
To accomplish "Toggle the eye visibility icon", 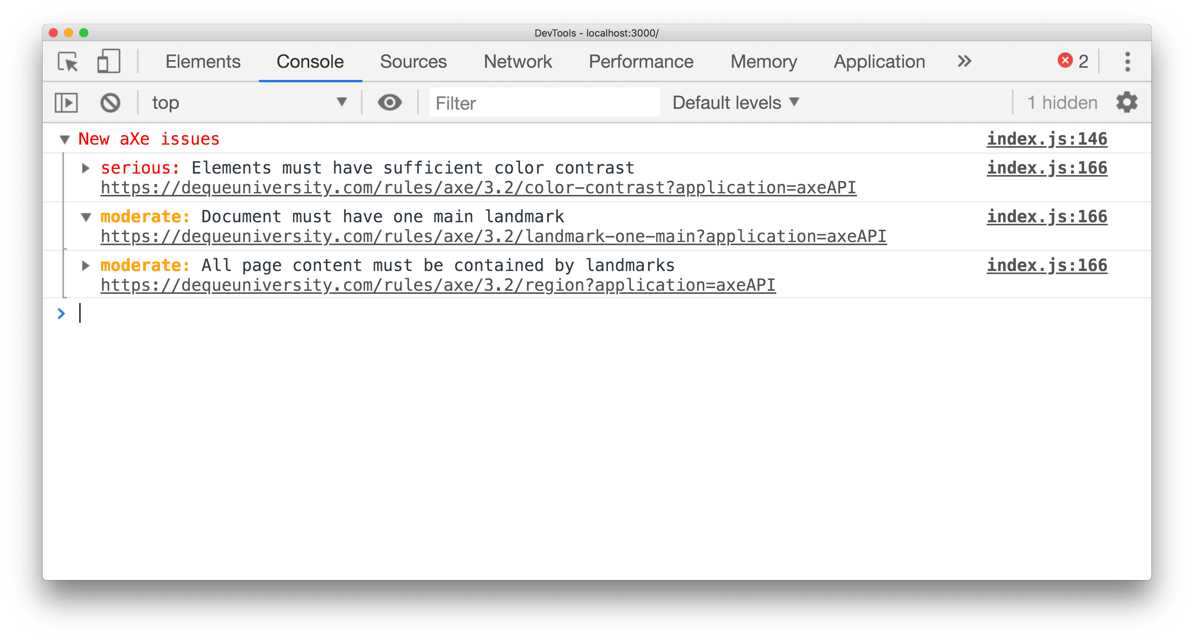I will coord(389,103).
